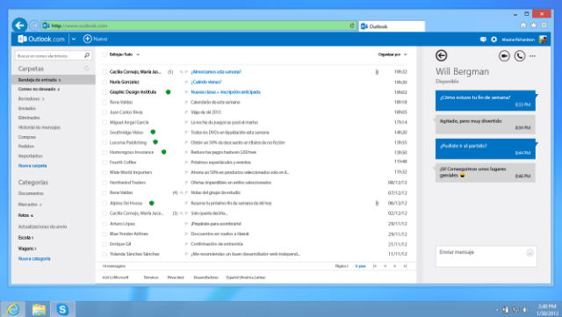Viewport: 562px width, 317px height.
Task: Tick the select-all checkbox in the list header
Action: pyautogui.click(x=104, y=54)
